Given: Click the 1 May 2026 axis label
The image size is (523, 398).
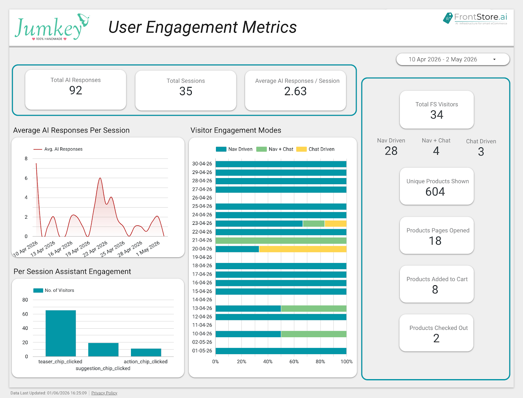Looking at the screenshot, I should pyautogui.click(x=148, y=249).
